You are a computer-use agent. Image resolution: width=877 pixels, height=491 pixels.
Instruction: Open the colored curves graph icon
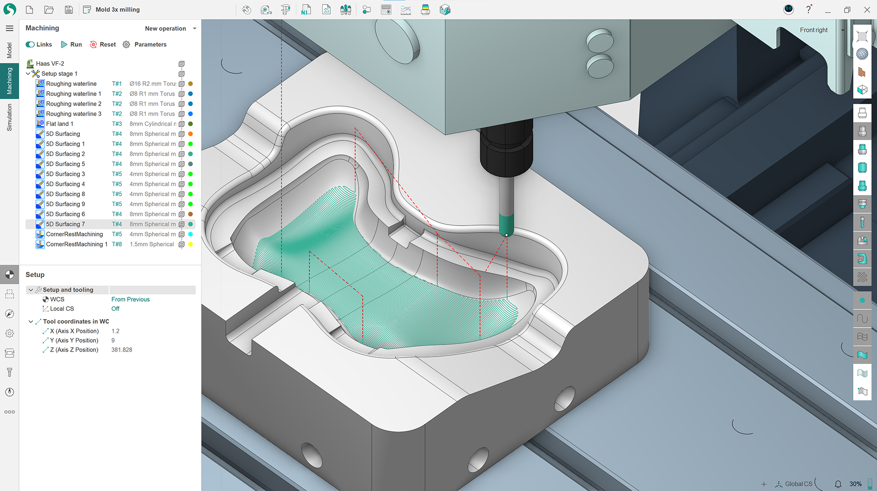pyautogui.click(x=406, y=9)
